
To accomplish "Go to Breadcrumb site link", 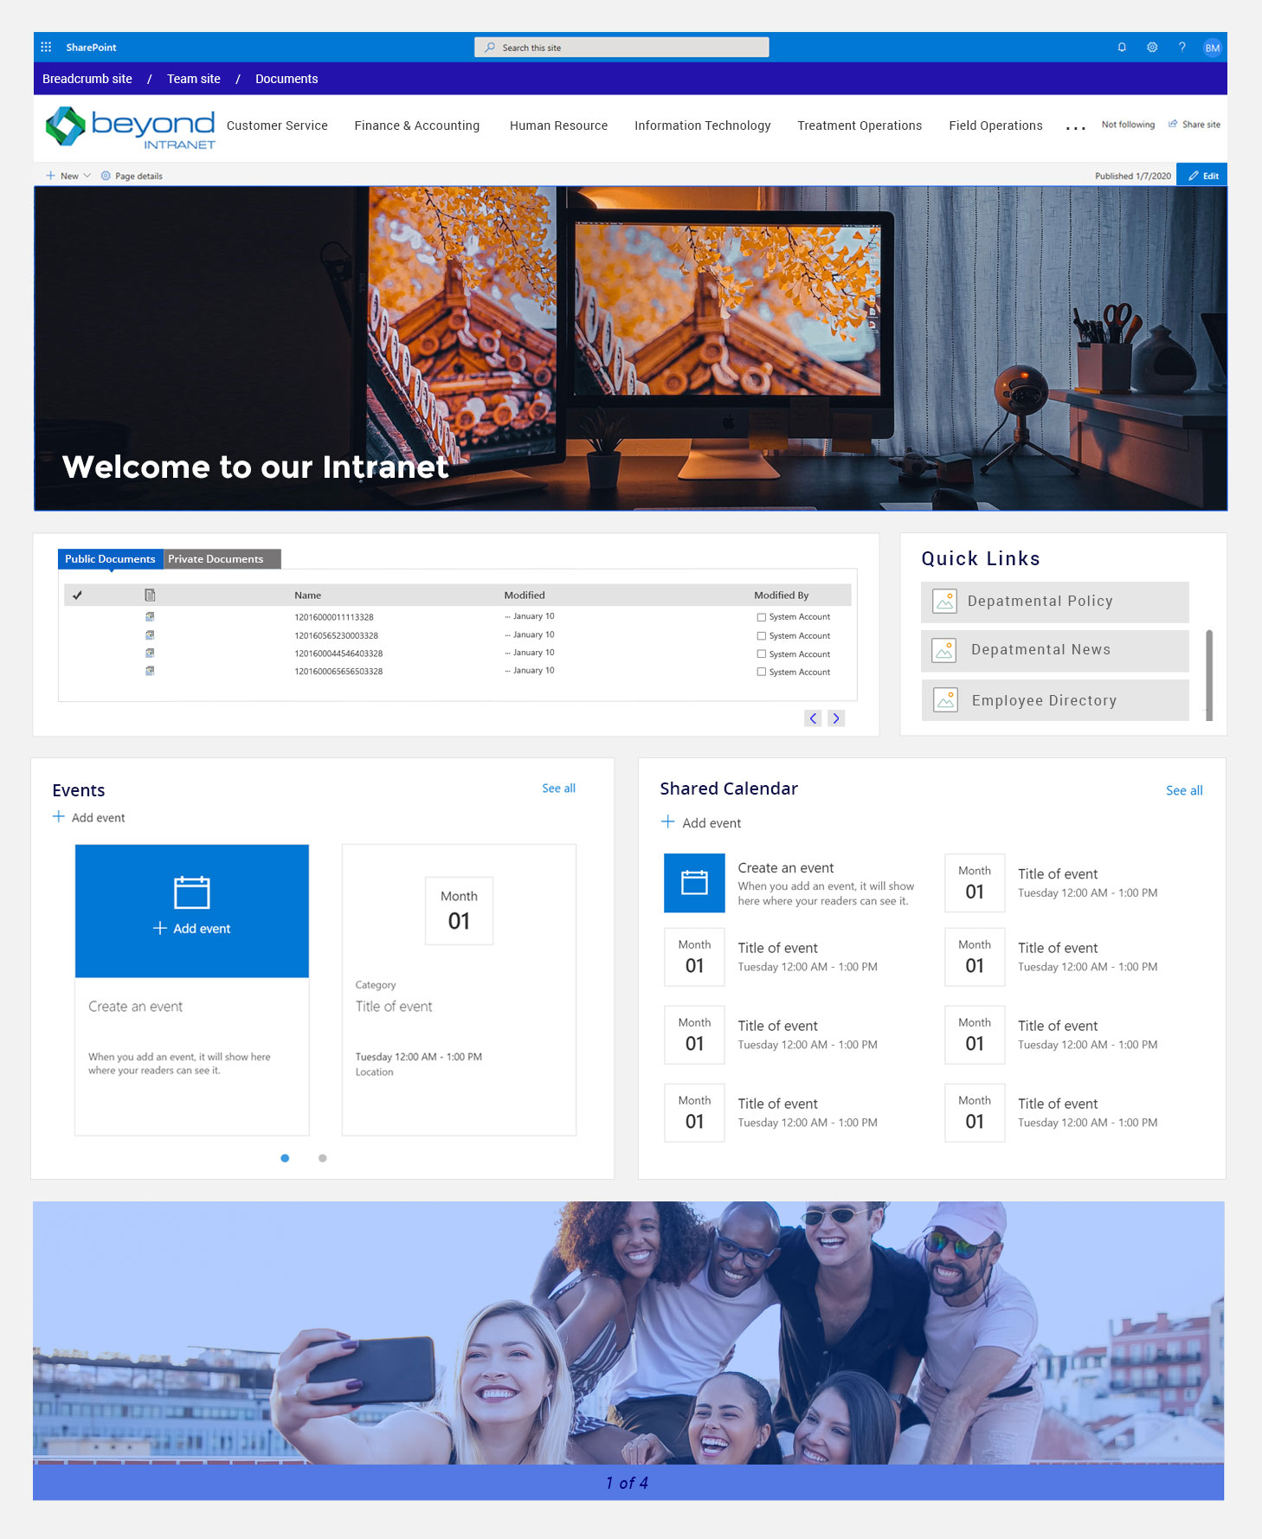I will [x=87, y=79].
